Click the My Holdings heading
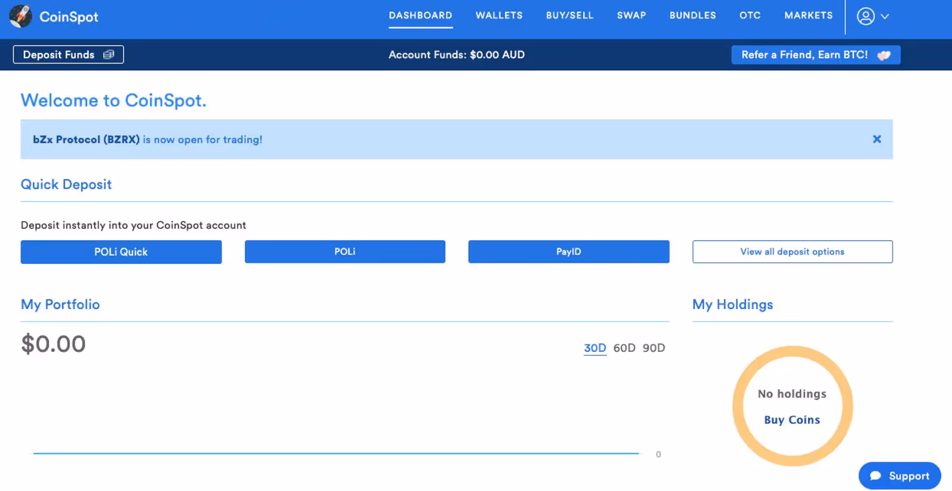This screenshot has height=491, width=952. (x=732, y=304)
